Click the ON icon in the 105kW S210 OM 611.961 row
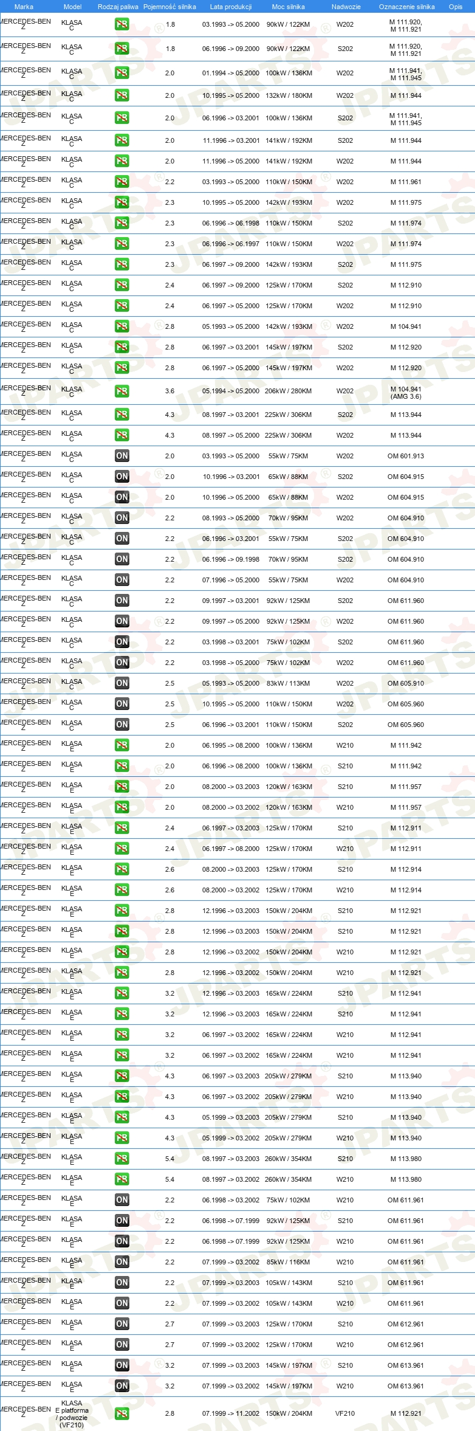Viewport: 475px width, 1431px height. (122, 1283)
